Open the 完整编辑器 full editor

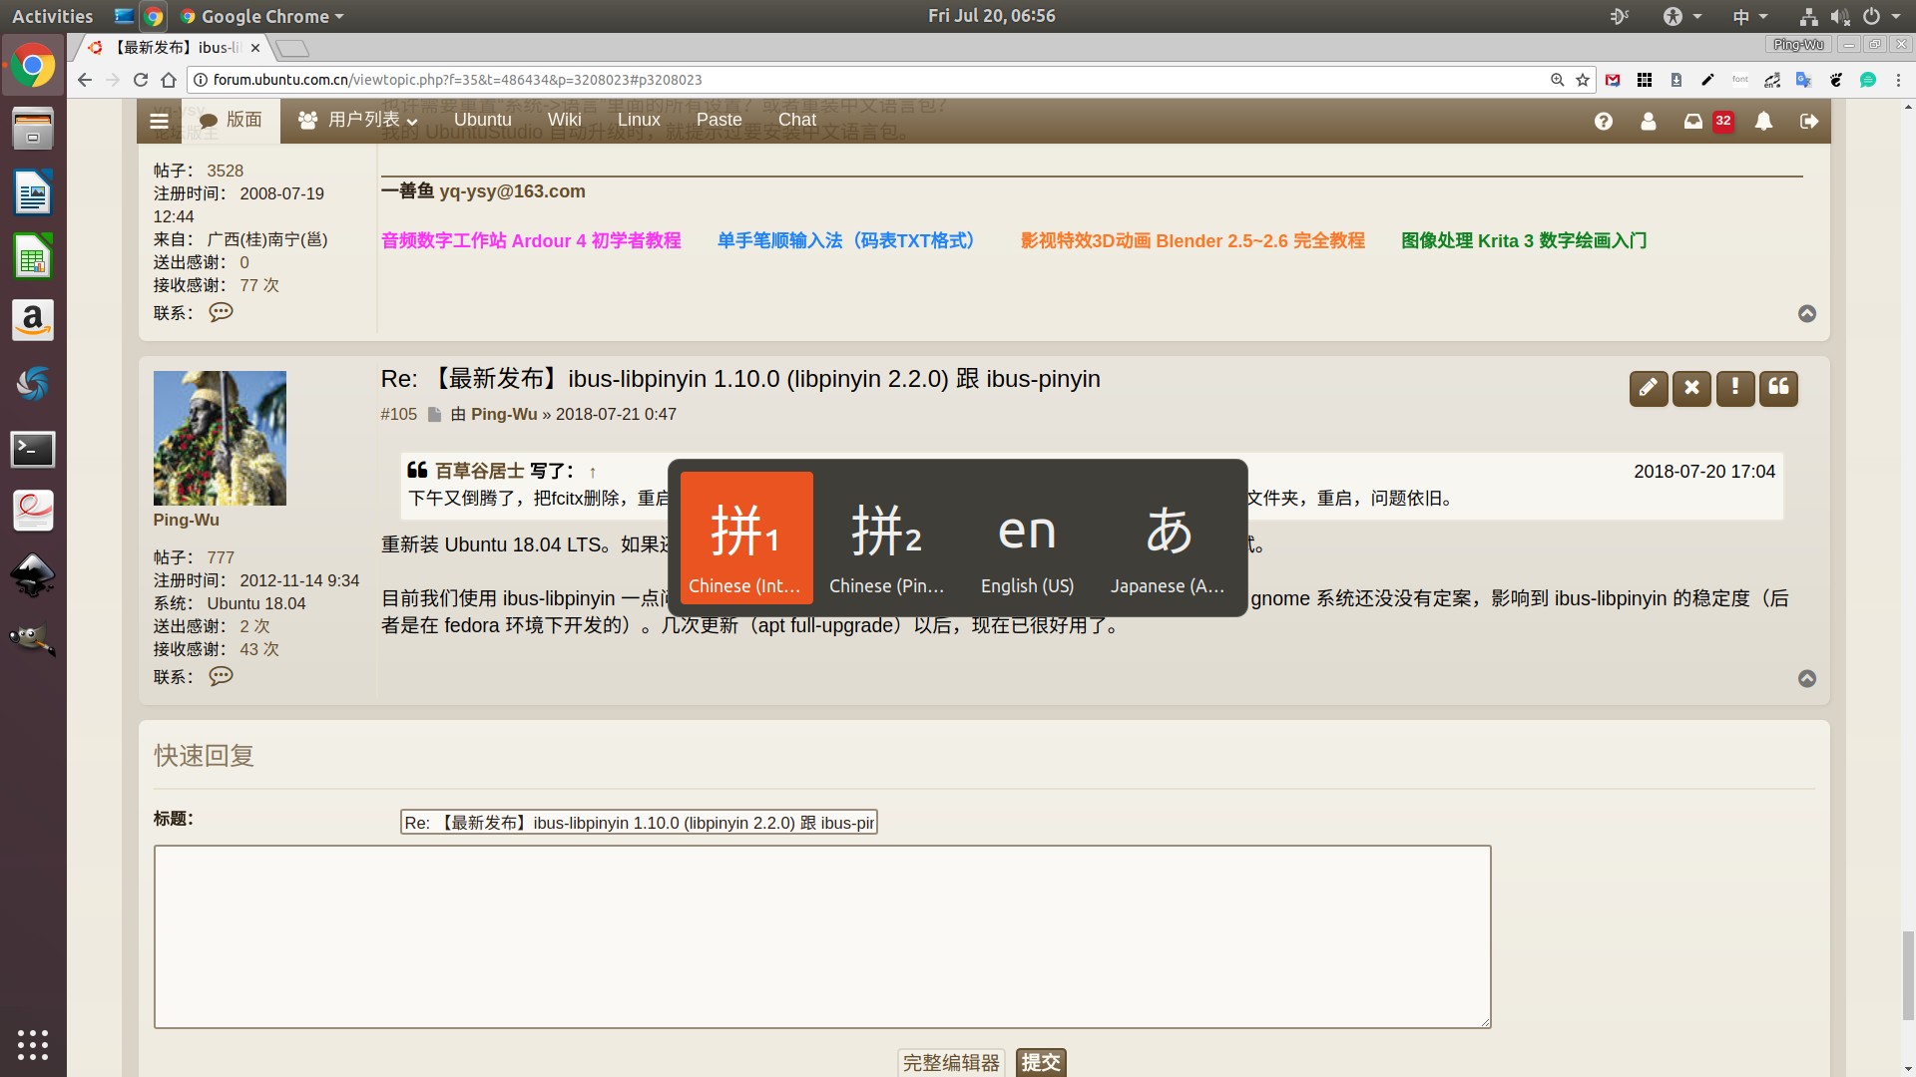[x=952, y=1063]
